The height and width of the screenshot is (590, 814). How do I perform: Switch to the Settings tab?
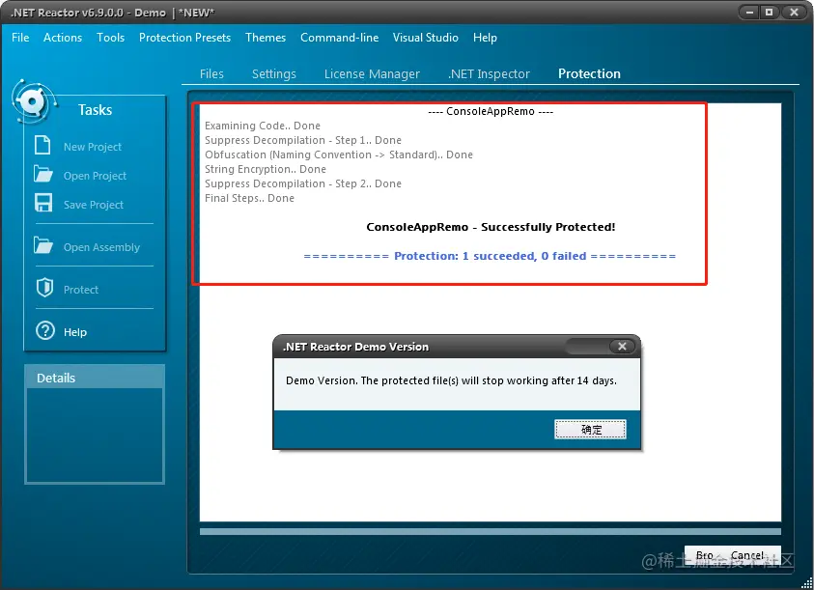[x=273, y=73]
